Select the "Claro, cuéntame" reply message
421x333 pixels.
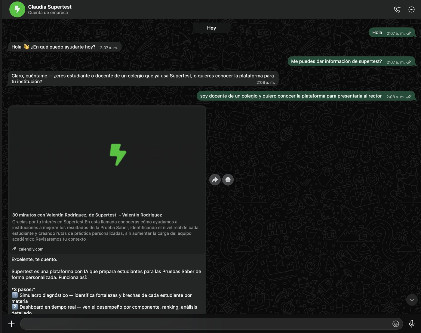[143, 79]
